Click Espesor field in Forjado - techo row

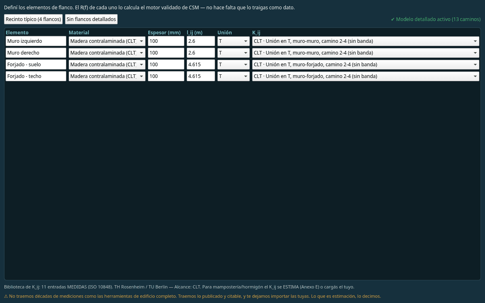[166, 76]
